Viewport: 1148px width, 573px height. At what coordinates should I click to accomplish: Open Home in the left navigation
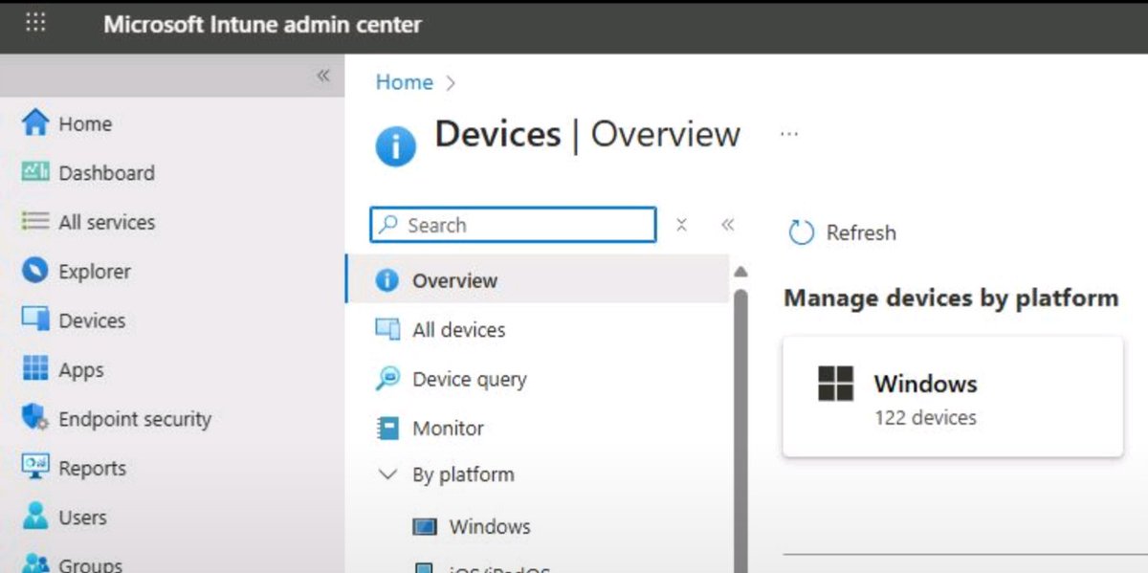pyautogui.click(x=85, y=123)
